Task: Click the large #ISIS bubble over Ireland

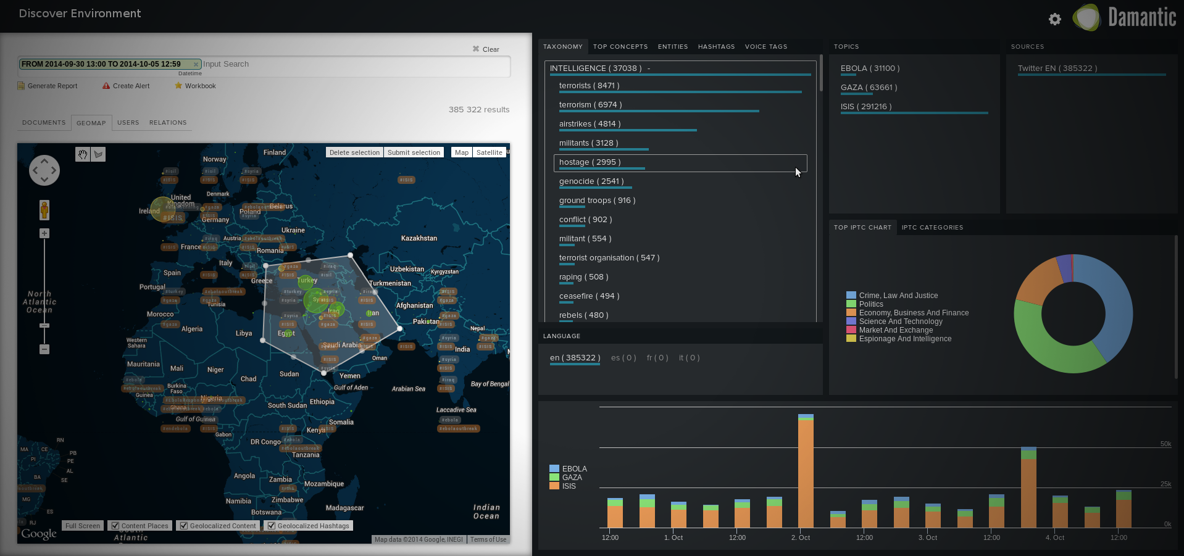Action: click(x=164, y=210)
